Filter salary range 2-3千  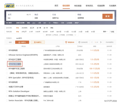coord(31,32)
